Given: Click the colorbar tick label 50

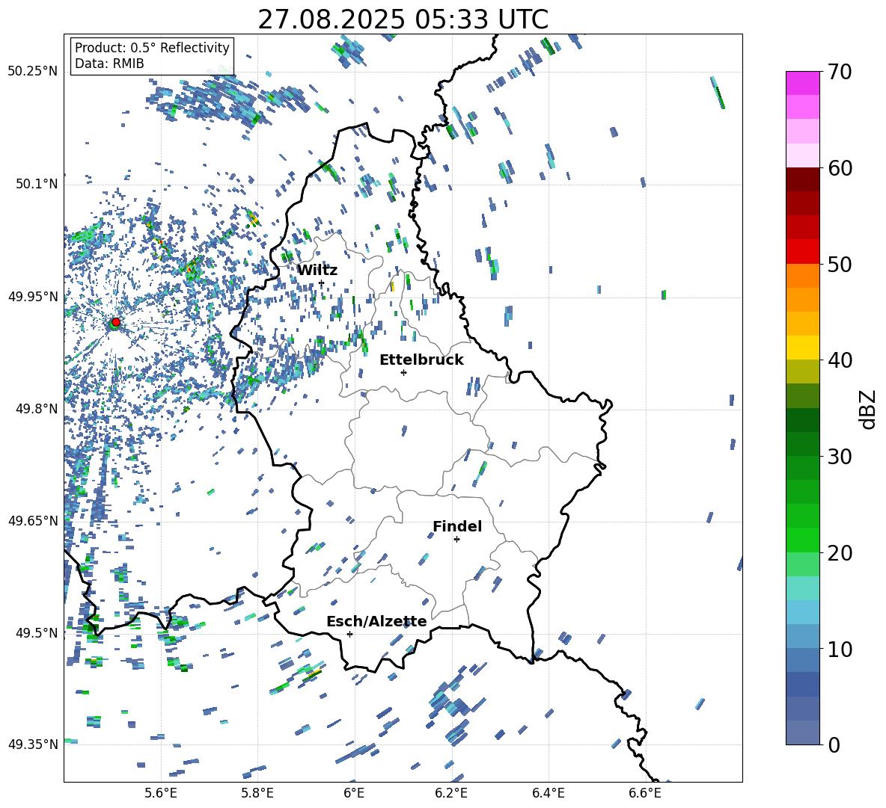Looking at the screenshot, I should [839, 265].
